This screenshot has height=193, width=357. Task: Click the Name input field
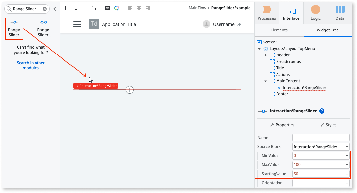(x=321, y=137)
